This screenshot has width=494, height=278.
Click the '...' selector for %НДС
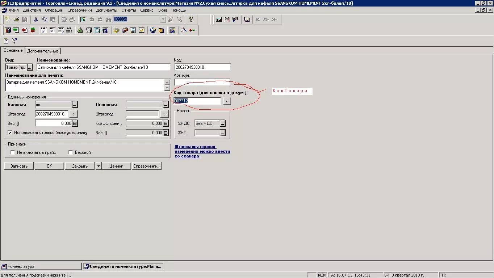[222, 123]
